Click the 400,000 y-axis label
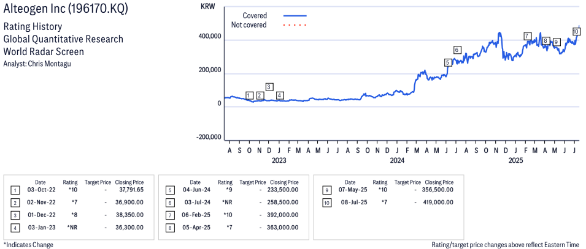 pos(209,37)
